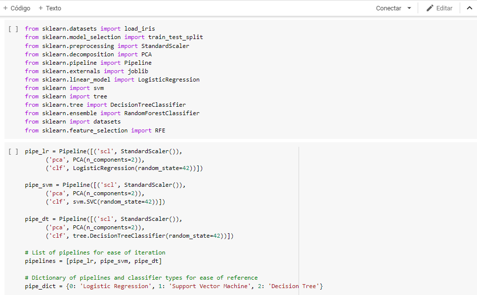Click the svm.SVC(random_state=42) line
Viewport: 477px width, 295px height.
tap(105, 202)
